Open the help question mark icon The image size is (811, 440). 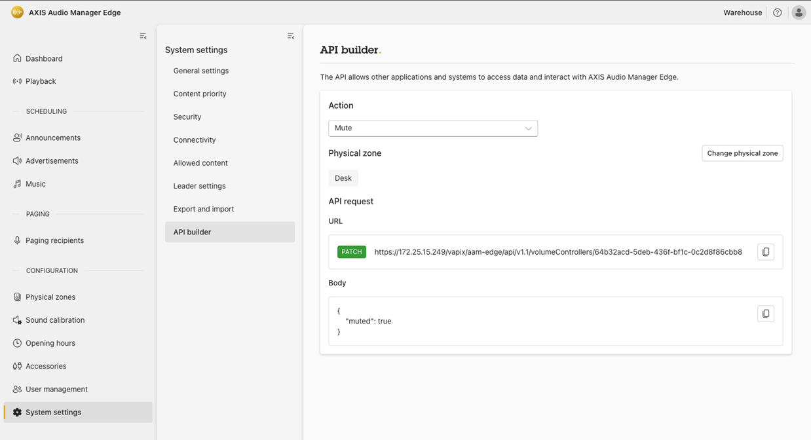[x=777, y=12]
